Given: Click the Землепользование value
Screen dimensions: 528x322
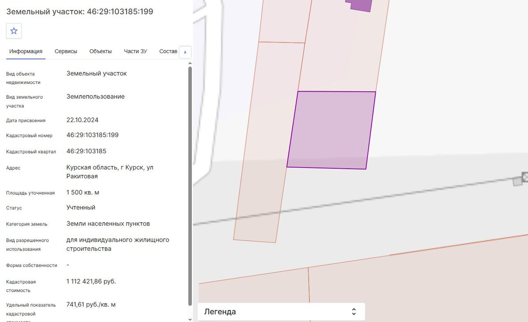Looking at the screenshot, I should (x=95, y=97).
